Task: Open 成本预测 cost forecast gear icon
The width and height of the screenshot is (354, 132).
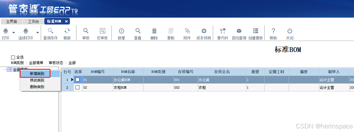Action: (204, 31)
